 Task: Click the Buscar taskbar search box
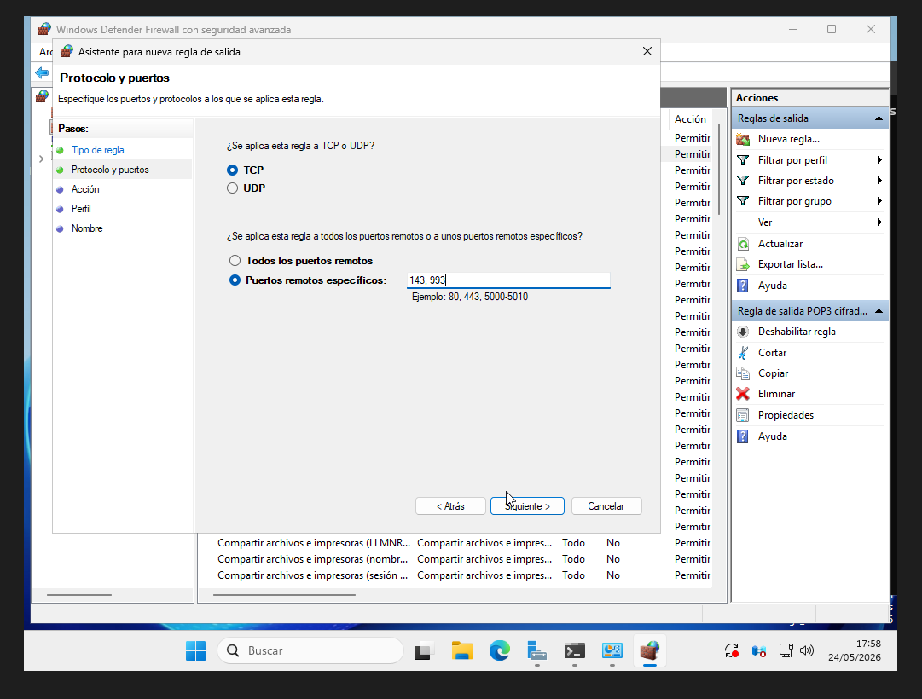(x=310, y=650)
